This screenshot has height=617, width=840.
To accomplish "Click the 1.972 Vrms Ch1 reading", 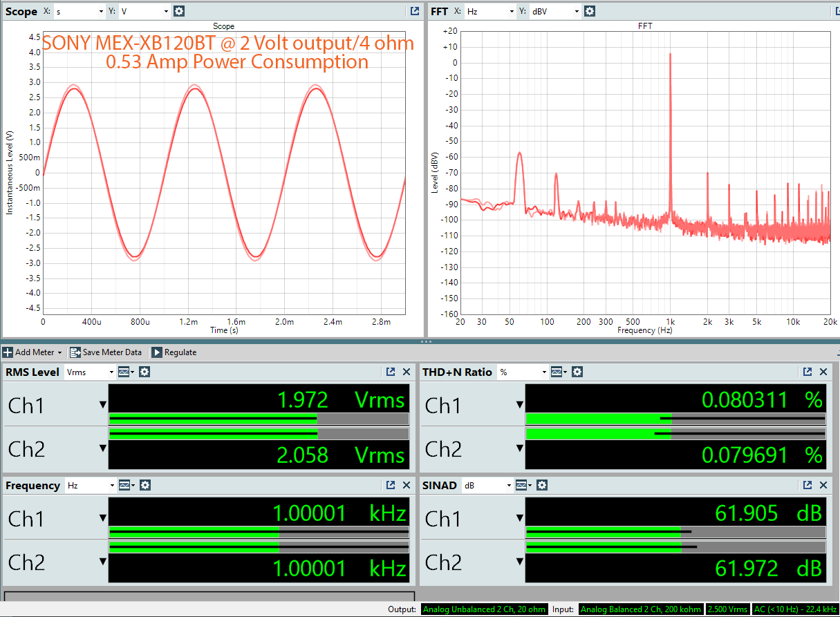I will [x=341, y=399].
